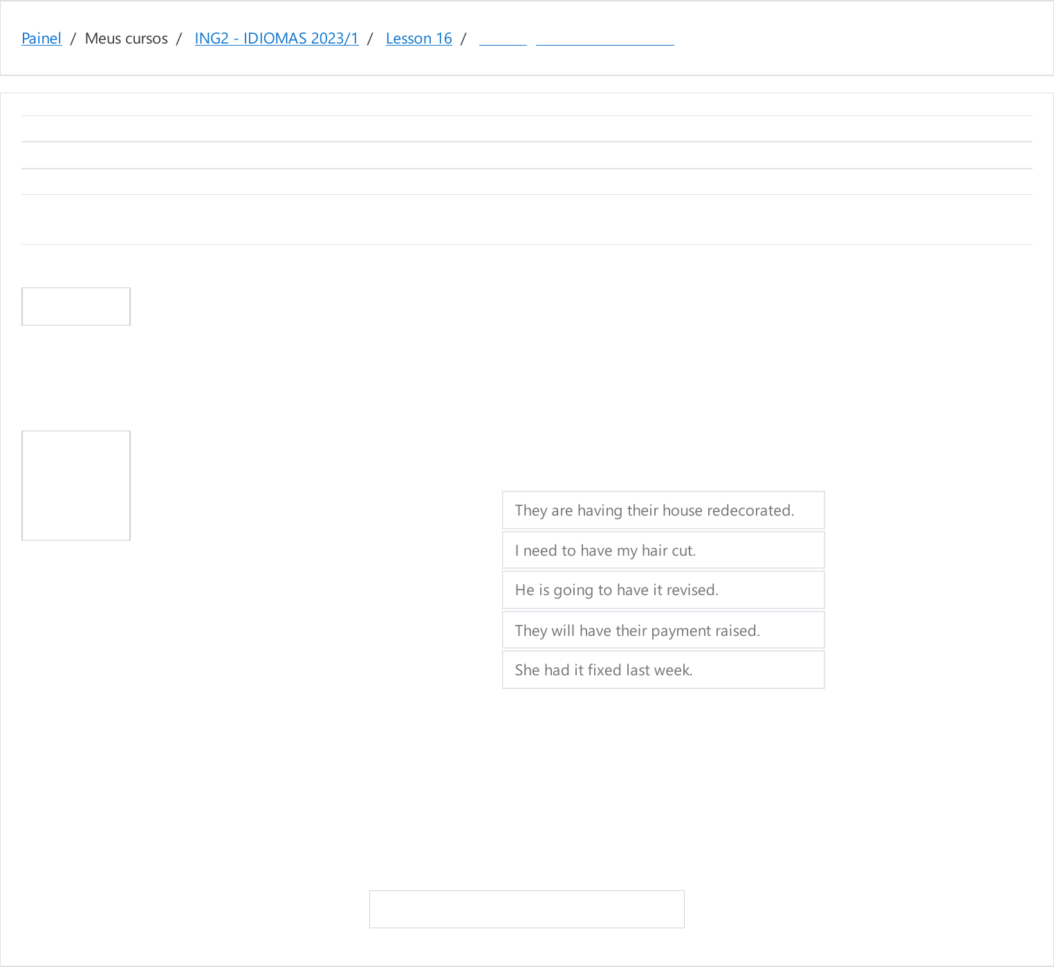The image size is (1054, 967).
Task: Navigate back to Lesson 16
Action: click(x=418, y=39)
